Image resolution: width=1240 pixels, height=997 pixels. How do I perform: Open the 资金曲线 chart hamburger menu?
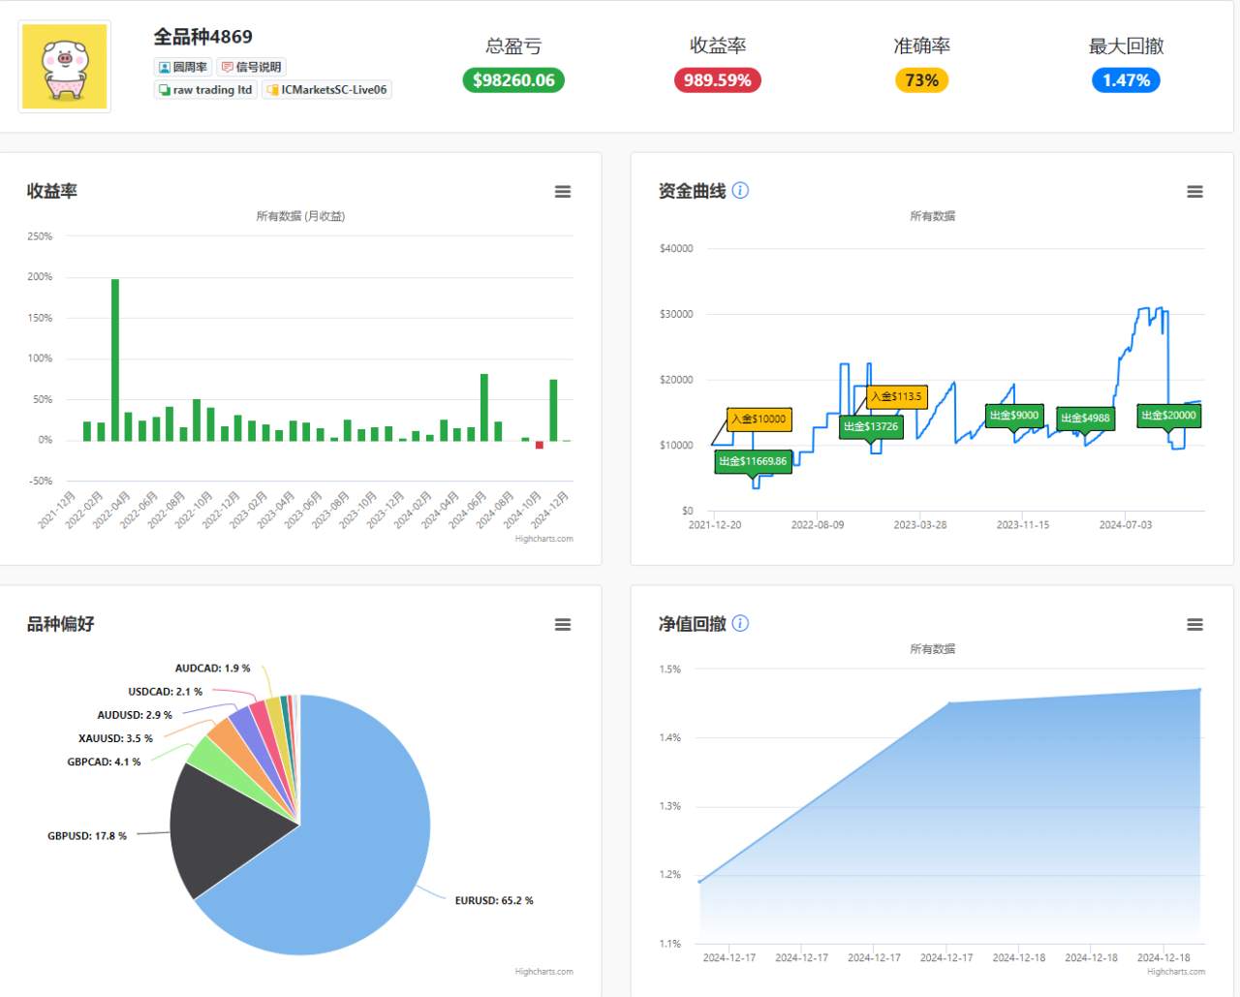(x=1195, y=192)
